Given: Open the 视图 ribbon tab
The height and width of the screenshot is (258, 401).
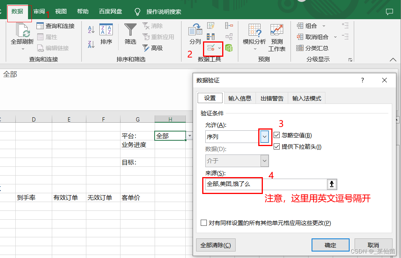Looking at the screenshot, I should click(x=61, y=12).
